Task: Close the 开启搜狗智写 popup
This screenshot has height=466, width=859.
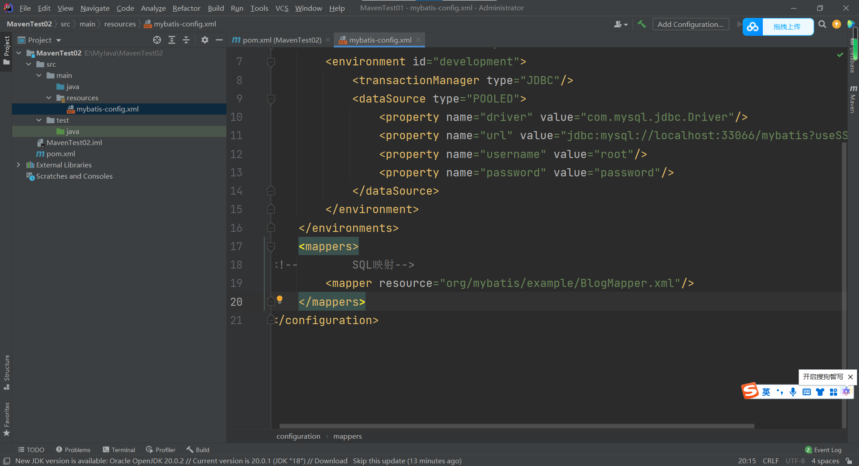Action: click(x=850, y=377)
